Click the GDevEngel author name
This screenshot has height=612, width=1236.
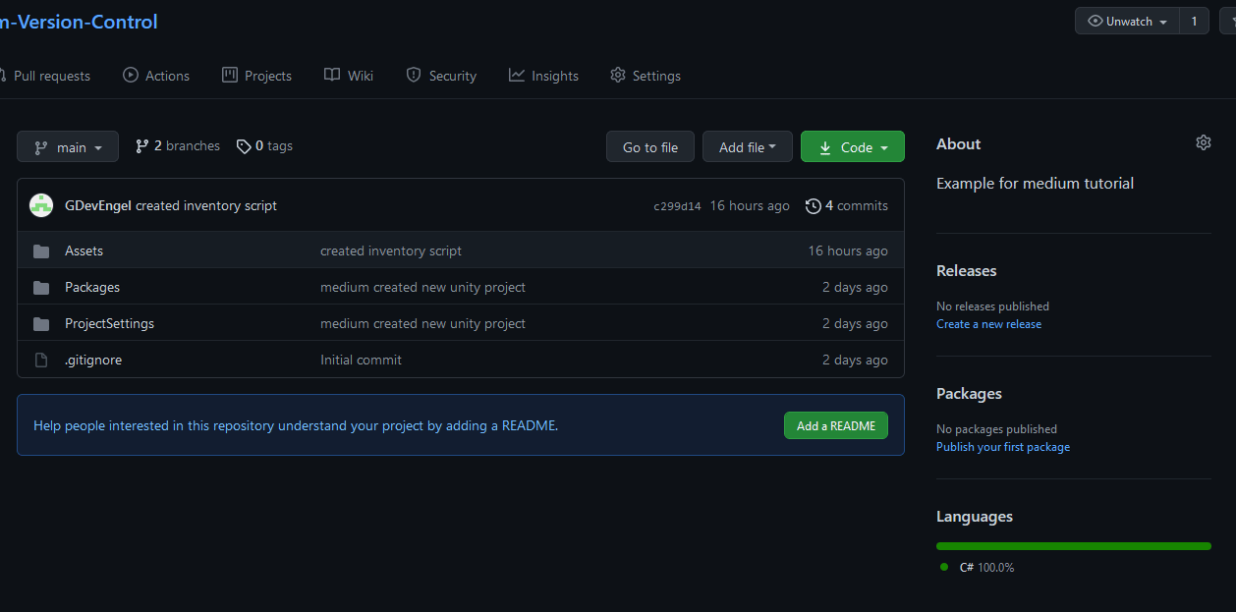(x=98, y=205)
